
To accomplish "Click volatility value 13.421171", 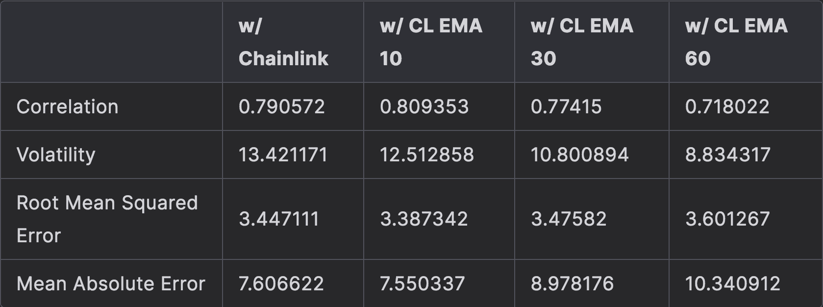I will pos(283,155).
